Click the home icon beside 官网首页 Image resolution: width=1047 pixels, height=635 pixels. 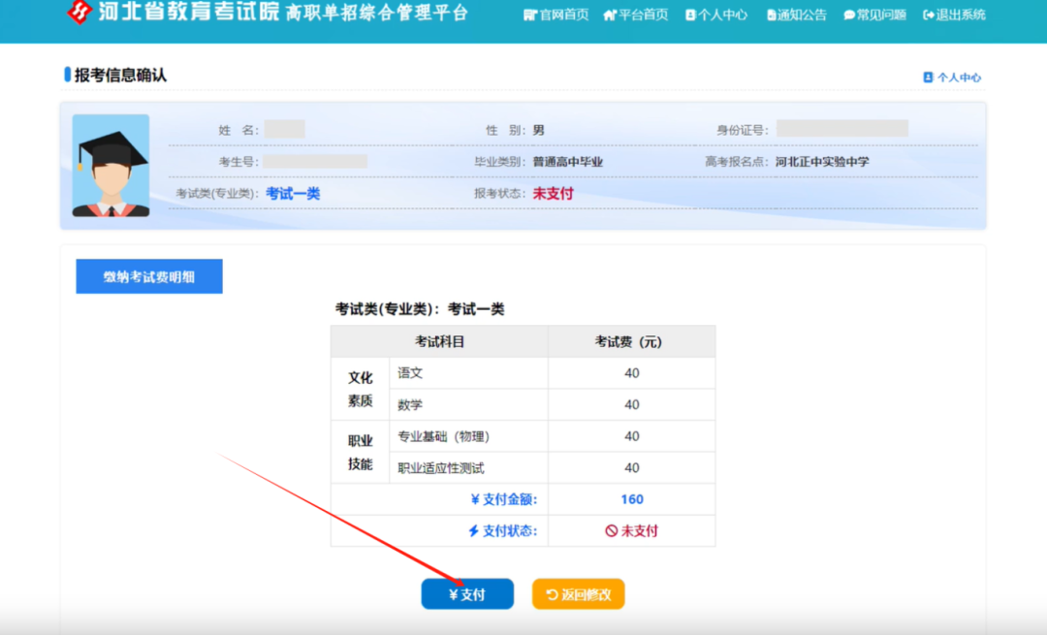(x=529, y=15)
